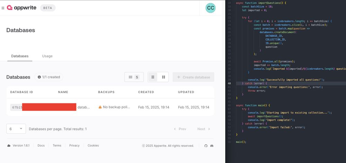Open the columns selector showing 5
Screen dimensions: 346x163
point(134,77)
